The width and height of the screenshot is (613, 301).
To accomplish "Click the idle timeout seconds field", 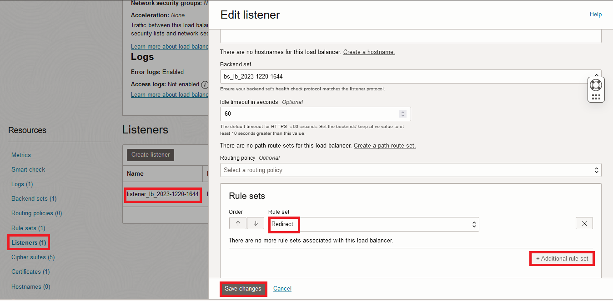I will point(309,114).
